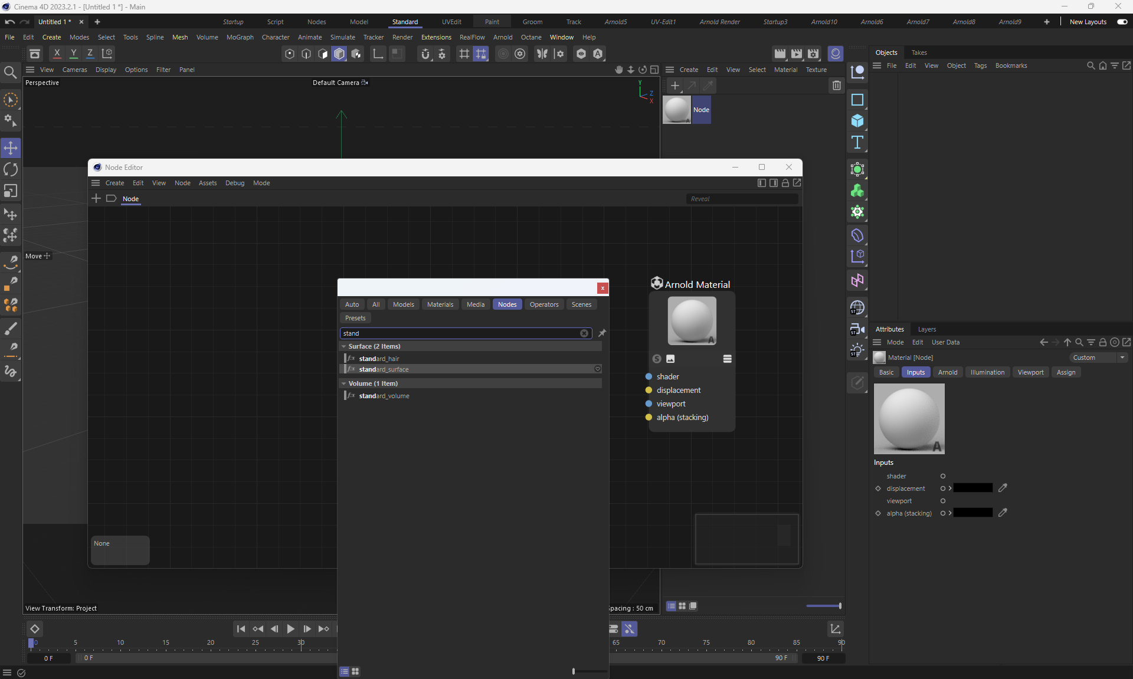The image size is (1133, 679).
Task: Click the Presets button
Action: click(355, 318)
